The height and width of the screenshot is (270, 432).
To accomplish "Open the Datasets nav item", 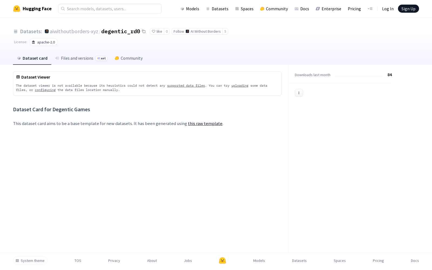I will 217,9.
